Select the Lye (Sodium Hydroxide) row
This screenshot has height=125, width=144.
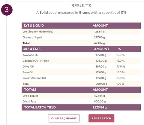click(81, 32)
